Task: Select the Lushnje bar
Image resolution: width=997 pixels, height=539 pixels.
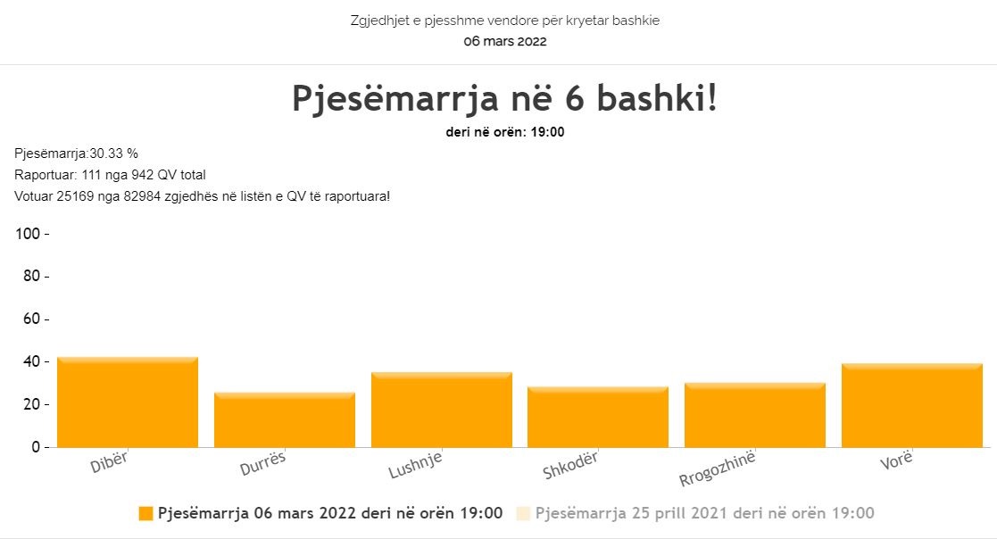Action: pyautogui.click(x=442, y=410)
